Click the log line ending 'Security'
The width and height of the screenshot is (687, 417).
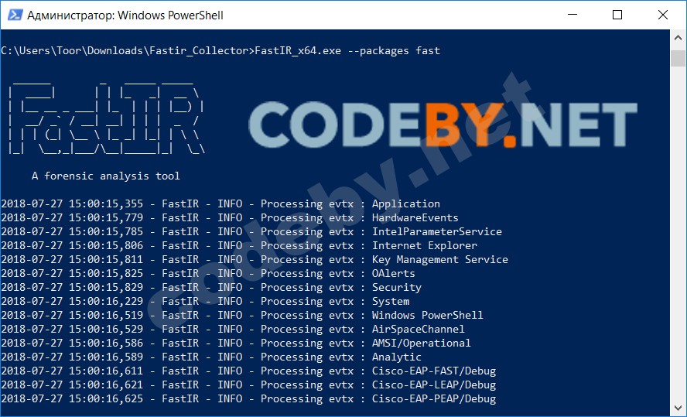[211, 287]
